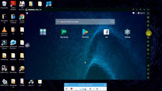
Task: Select the Recycle Bin desktop icon
Action: tap(4, 5)
